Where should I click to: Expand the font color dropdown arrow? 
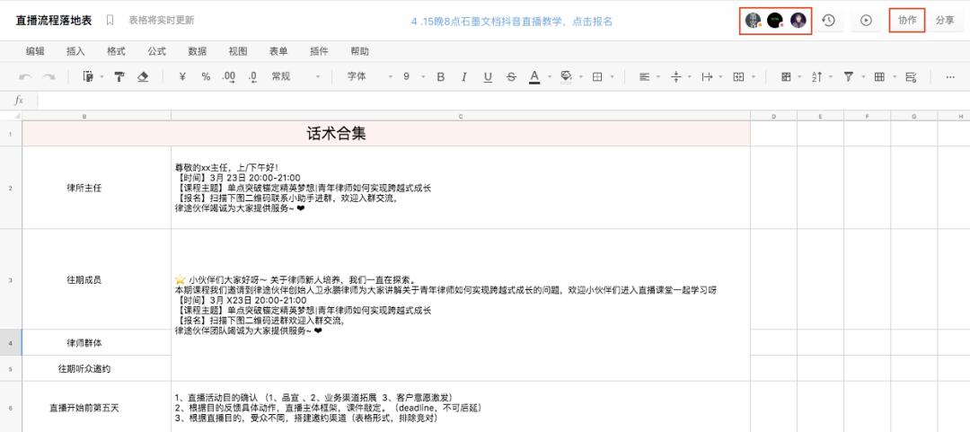coord(550,76)
